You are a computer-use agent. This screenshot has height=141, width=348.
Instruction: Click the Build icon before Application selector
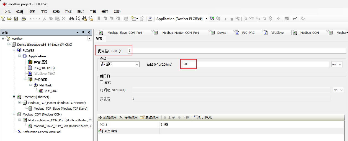point(150,19)
